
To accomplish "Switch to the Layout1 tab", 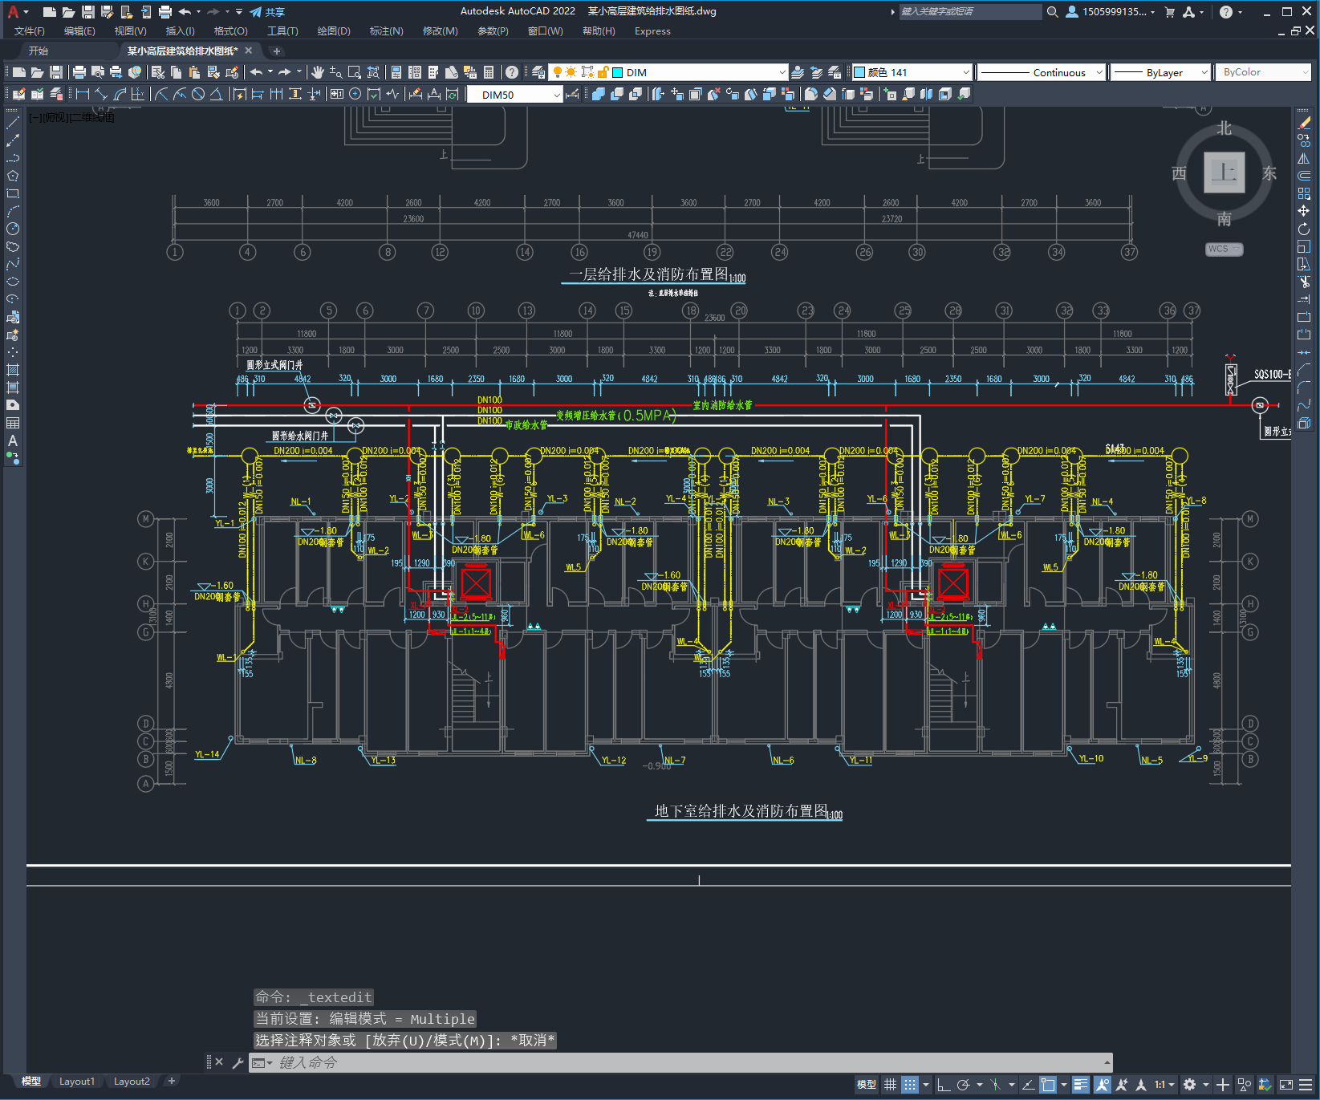I will 76,1082.
